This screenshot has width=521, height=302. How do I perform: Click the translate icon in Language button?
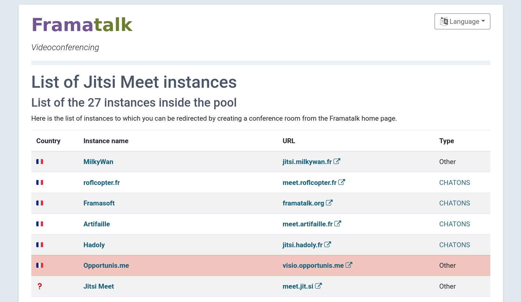[x=444, y=22]
